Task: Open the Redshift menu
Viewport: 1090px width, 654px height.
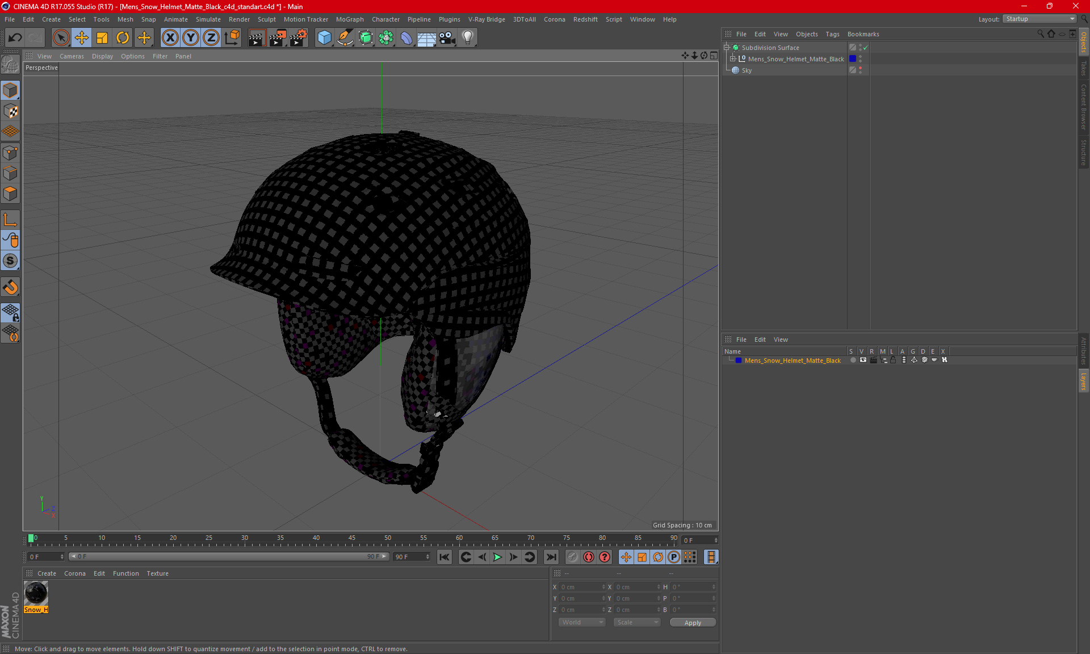Action: pyautogui.click(x=585, y=19)
